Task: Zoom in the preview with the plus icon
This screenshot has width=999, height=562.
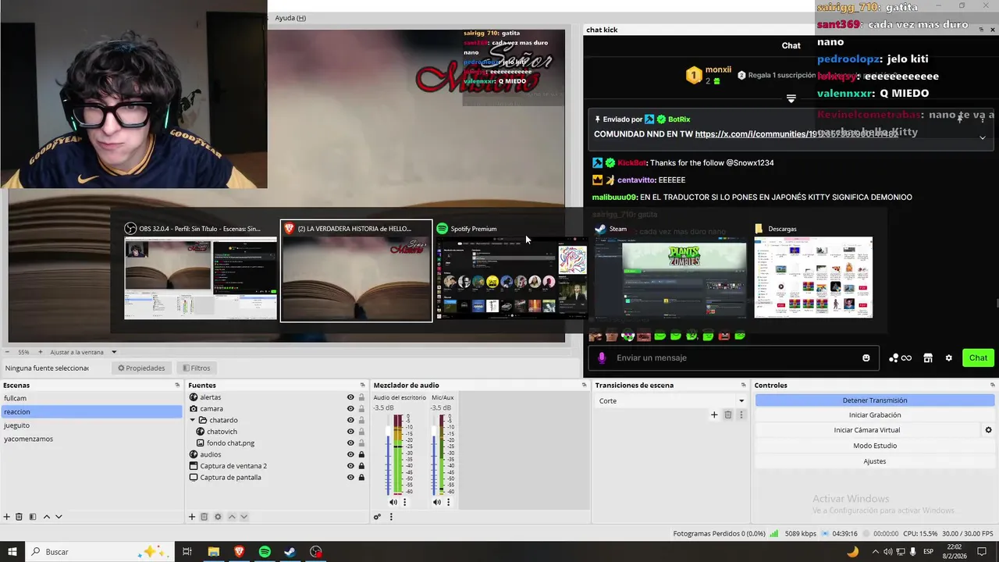Action: (40, 352)
